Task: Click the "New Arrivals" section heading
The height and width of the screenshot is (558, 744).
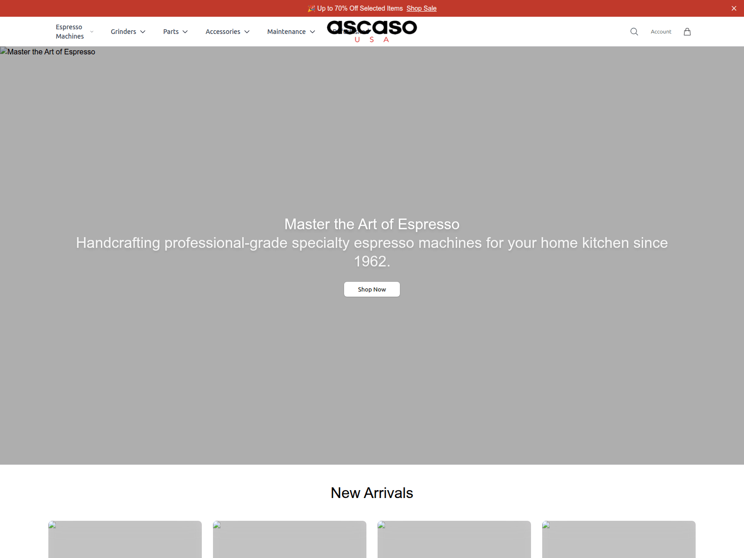Action: [372, 493]
